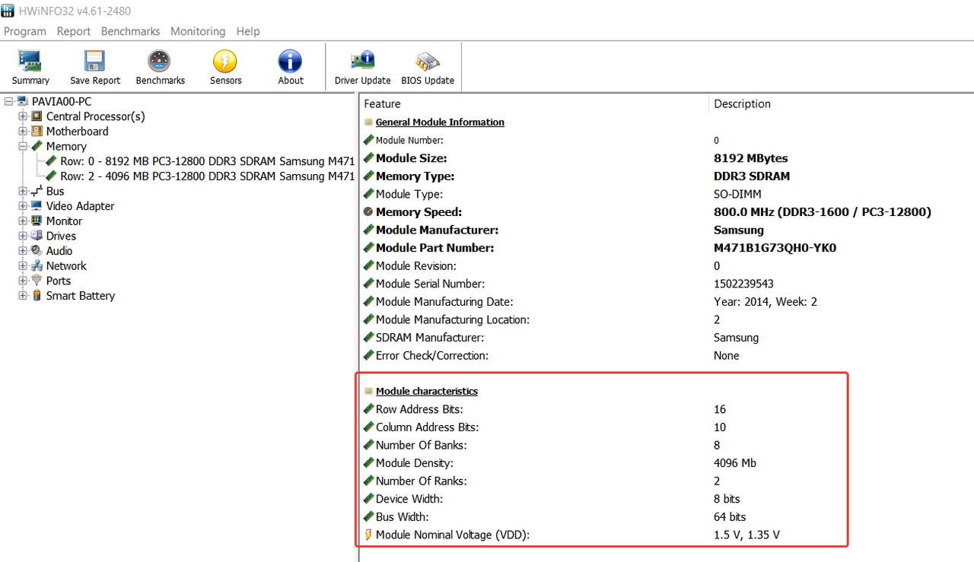Viewport: 974px width, 562px height.
Task: Expand the Monitor tree node
Action: 23,221
